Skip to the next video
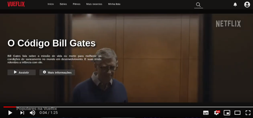Image resolution: width=253 pixels, height=118 pixels. (x=22, y=113)
